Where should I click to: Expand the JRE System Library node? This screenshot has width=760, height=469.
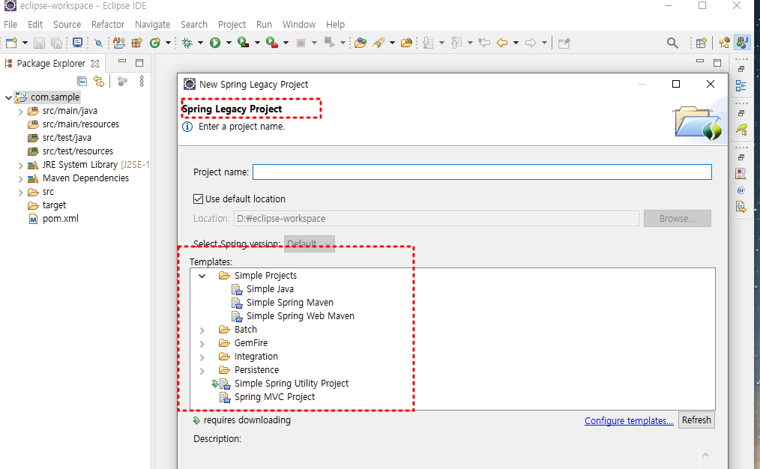pos(20,166)
